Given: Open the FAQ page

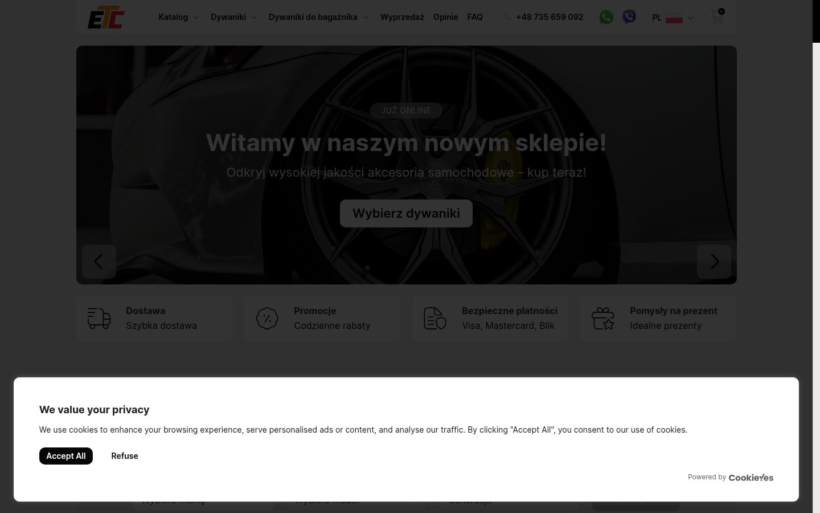Looking at the screenshot, I should tap(475, 17).
